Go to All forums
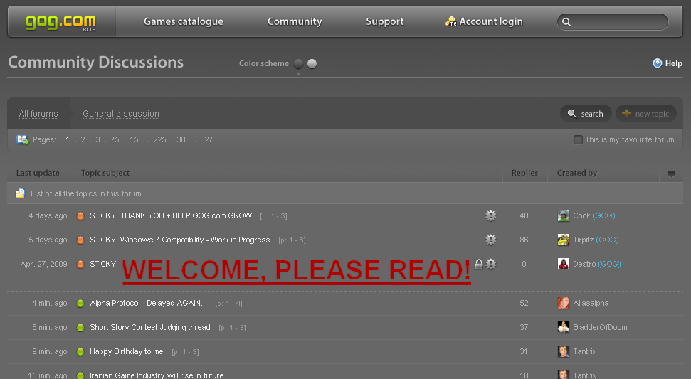 point(38,114)
